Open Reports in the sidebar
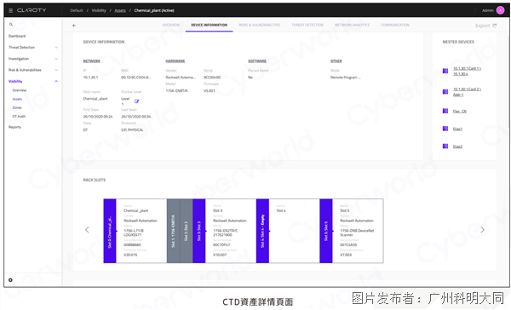 pyautogui.click(x=14, y=127)
